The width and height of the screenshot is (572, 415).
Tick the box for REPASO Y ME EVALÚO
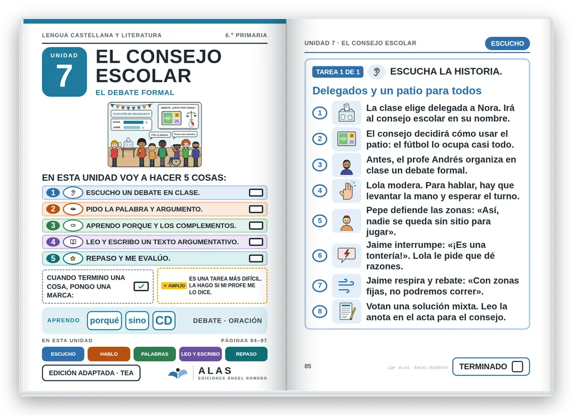[256, 258]
